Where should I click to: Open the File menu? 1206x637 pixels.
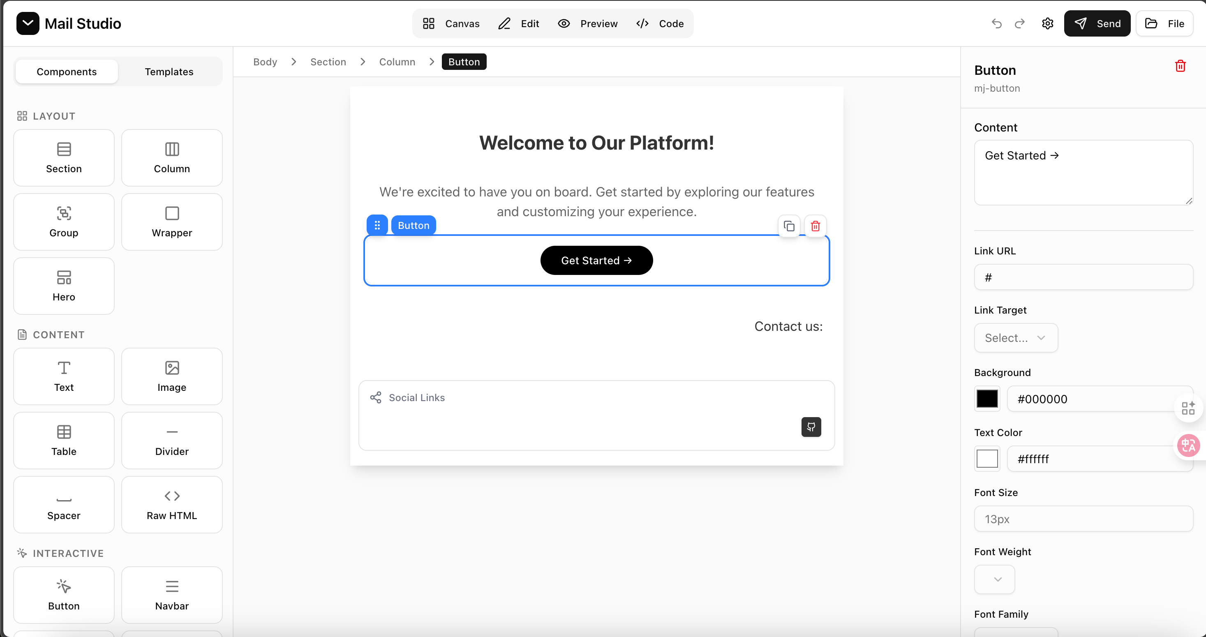tap(1164, 23)
